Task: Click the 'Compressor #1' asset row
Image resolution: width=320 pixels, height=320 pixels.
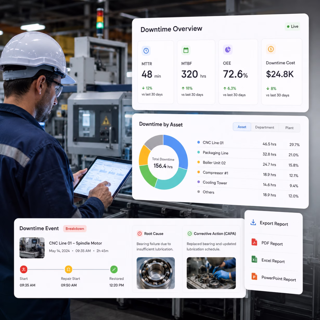Action: pyautogui.click(x=248, y=174)
